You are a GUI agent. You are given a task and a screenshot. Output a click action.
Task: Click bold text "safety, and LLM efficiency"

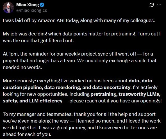tap(33, 101)
